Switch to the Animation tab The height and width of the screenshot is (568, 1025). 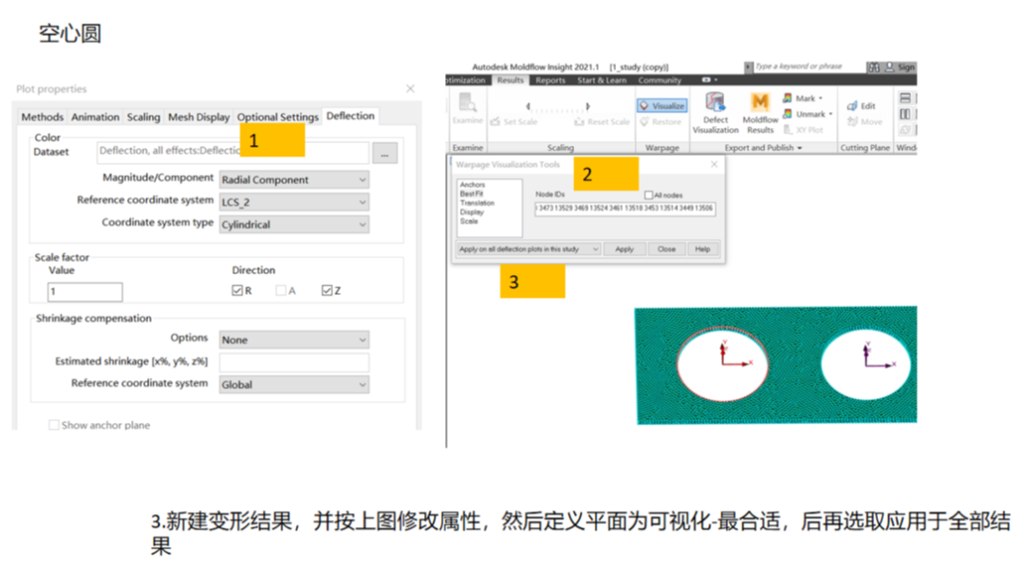96,117
